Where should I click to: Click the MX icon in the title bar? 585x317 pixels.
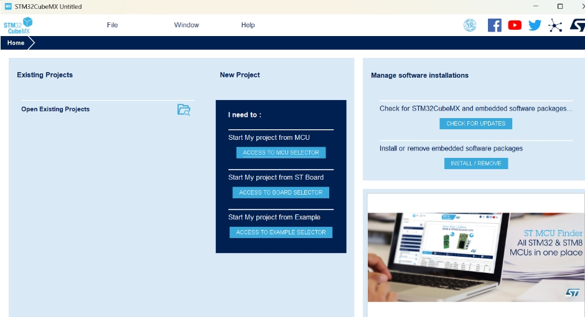click(8, 6)
